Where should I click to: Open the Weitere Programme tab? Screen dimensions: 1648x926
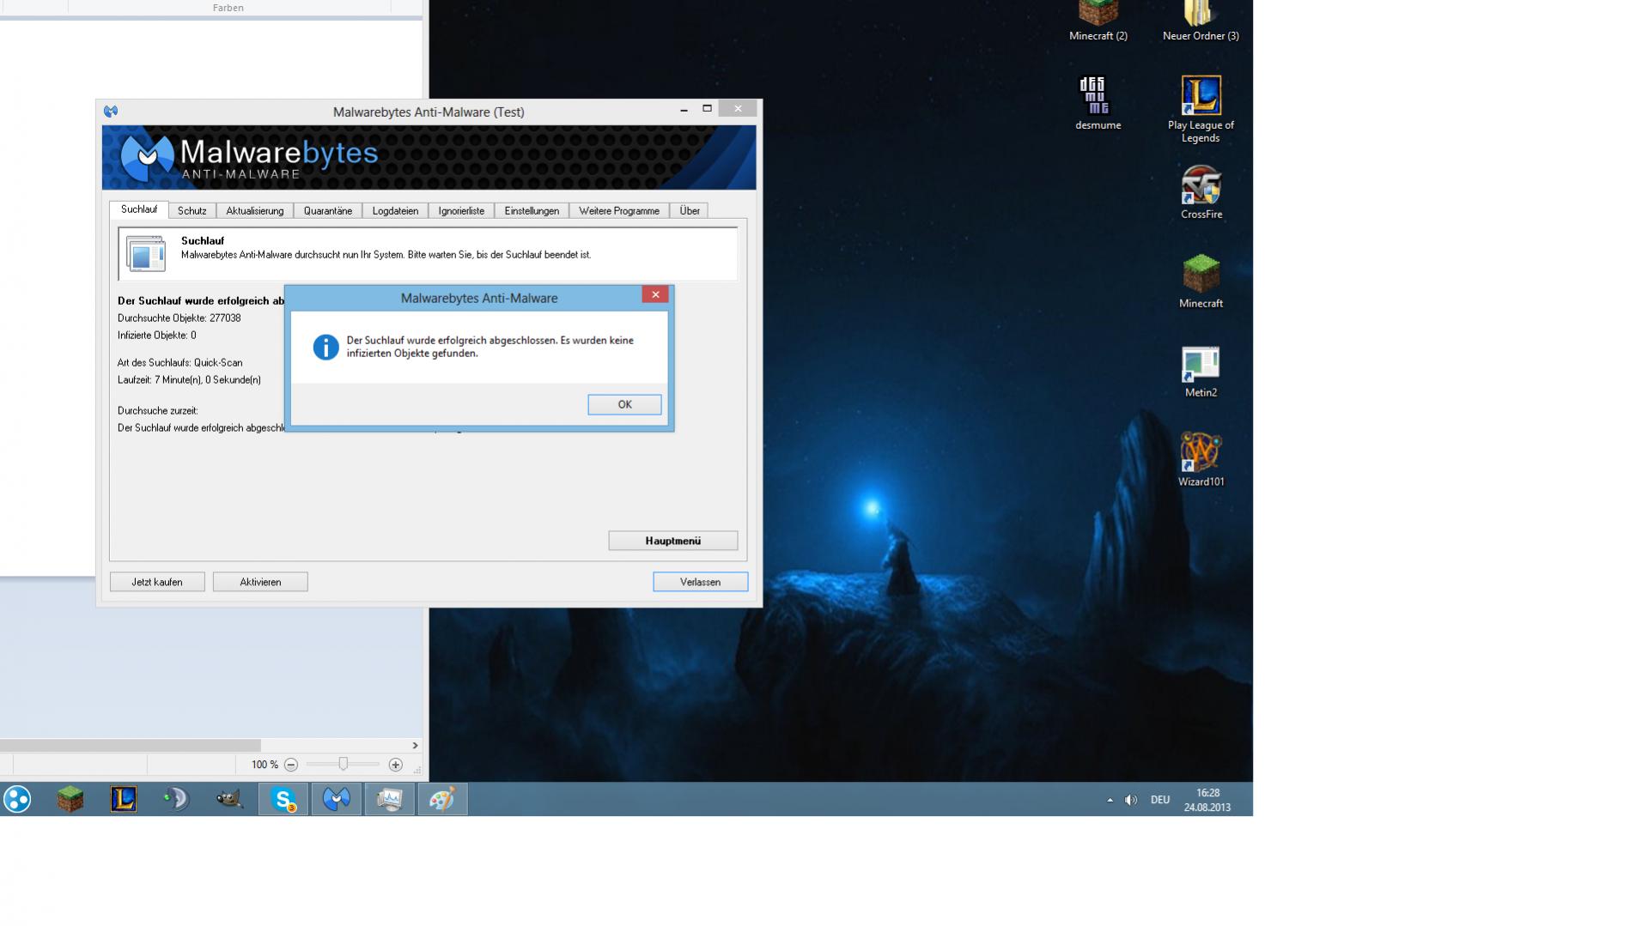pyautogui.click(x=619, y=210)
